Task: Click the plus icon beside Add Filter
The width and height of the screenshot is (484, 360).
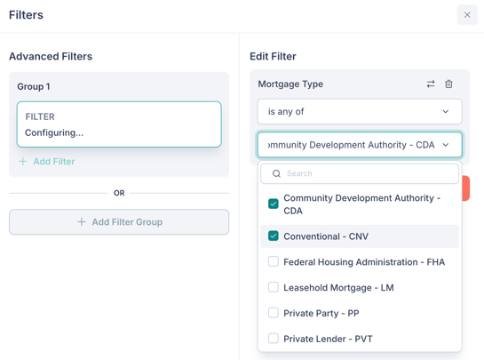Action: click(x=23, y=161)
